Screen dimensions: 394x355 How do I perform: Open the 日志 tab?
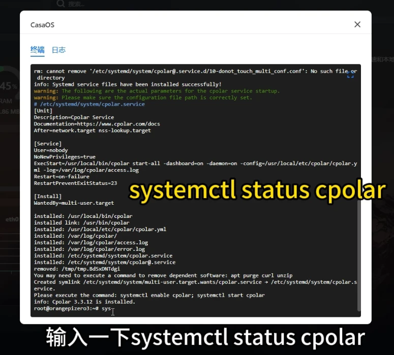(x=58, y=50)
